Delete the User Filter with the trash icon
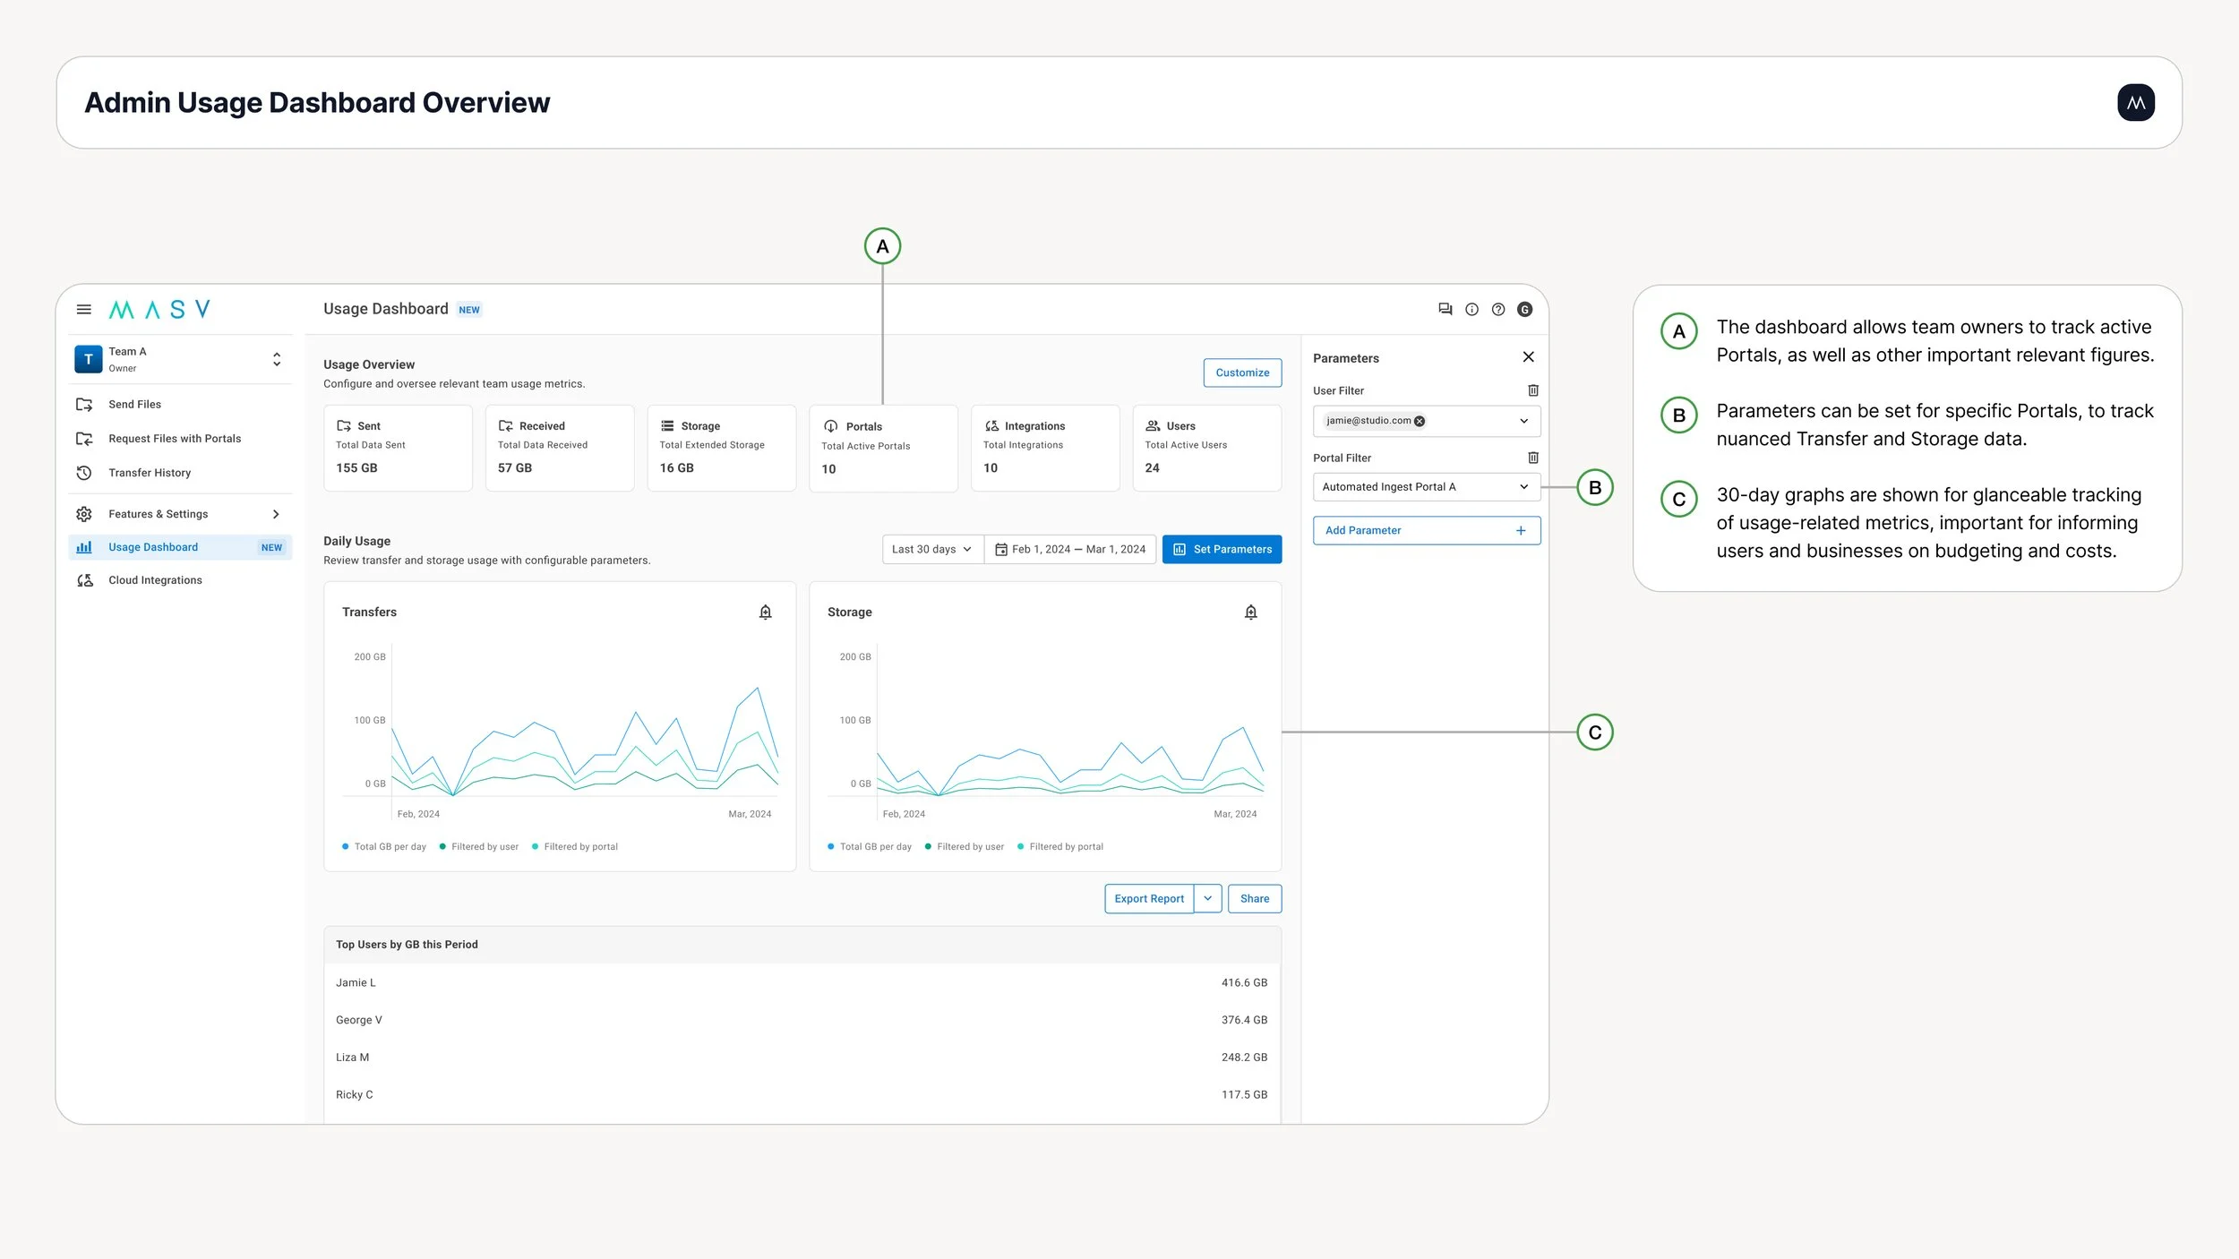The width and height of the screenshot is (2239, 1259). point(1532,390)
